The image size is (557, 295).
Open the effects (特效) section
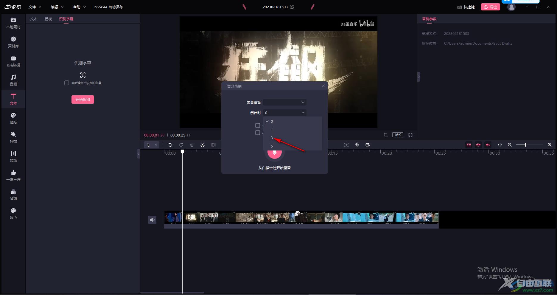[13, 138]
